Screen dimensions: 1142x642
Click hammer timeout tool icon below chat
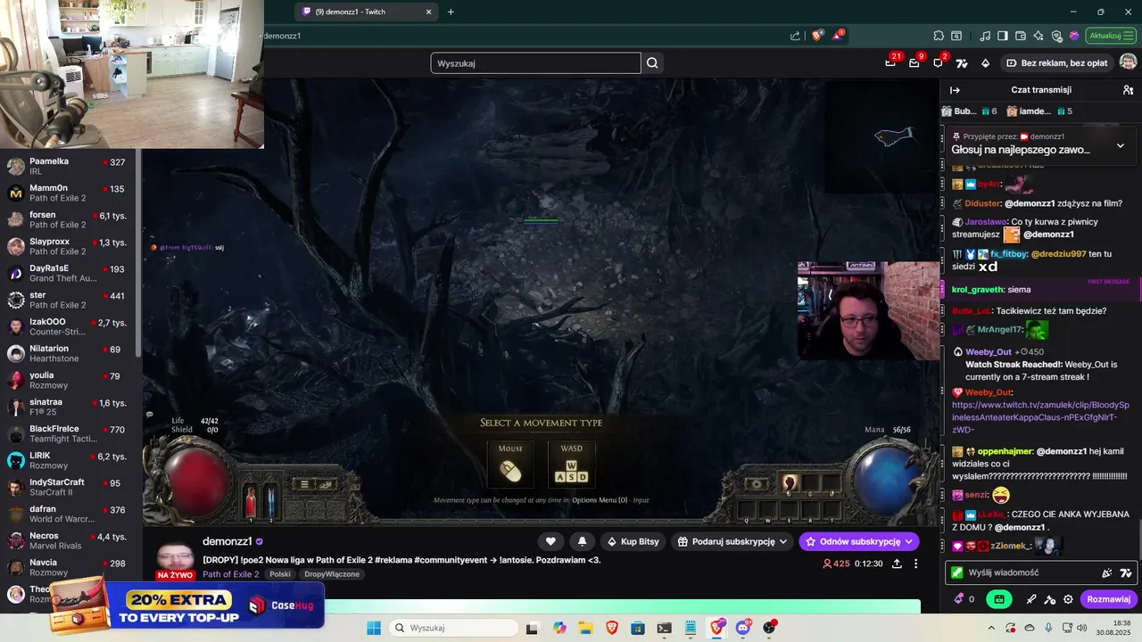point(1050,599)
